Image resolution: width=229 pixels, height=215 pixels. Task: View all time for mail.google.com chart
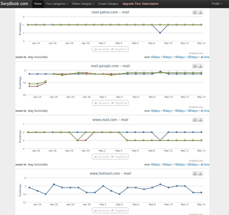tap(205, 111)
